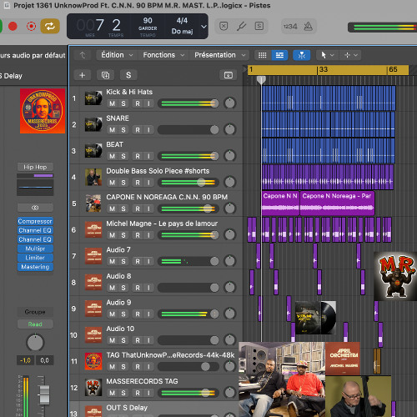Open the LCD display mode chevron
This screenshot has height=417, width=417.
click(x=203, y=27)
